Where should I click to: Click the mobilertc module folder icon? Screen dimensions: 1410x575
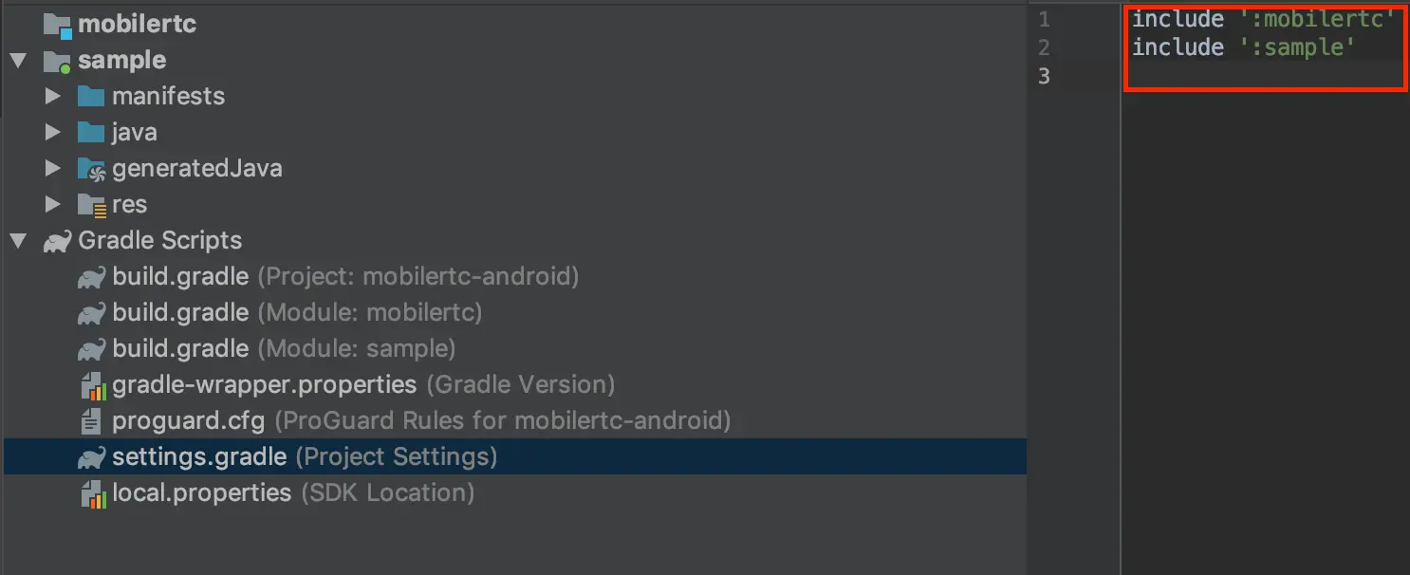58,25
